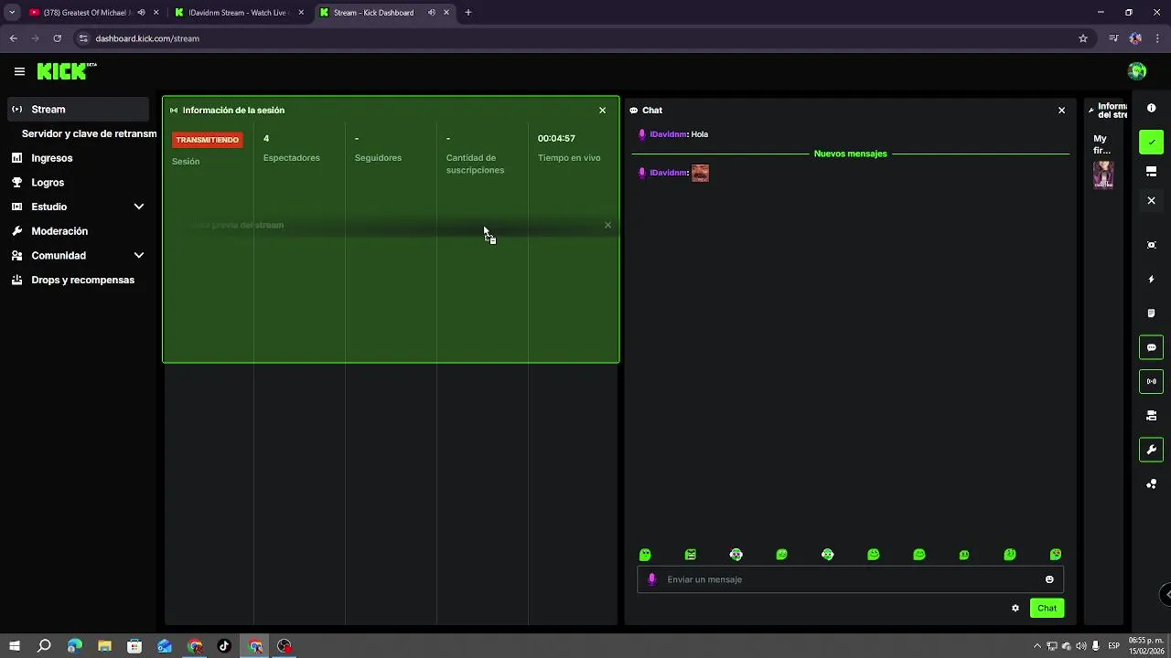Expand the Estudio menu chevron
This screenshot has height=658, width=1171.
[x=139, y=207]
